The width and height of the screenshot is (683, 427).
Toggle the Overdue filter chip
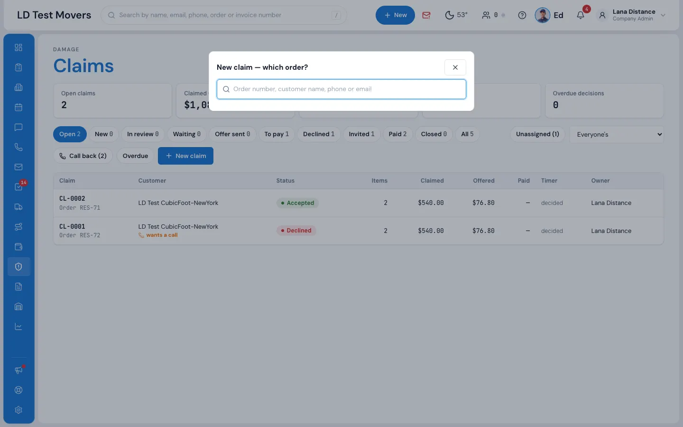pyautogui.click(x=135, y=156)
